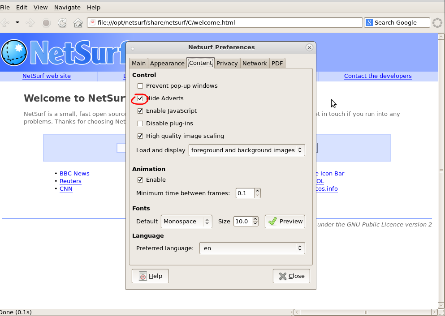Open the Reuters link
Image resolution: width=445 pixels, height=316 pixels.
[x=70, y=181]
